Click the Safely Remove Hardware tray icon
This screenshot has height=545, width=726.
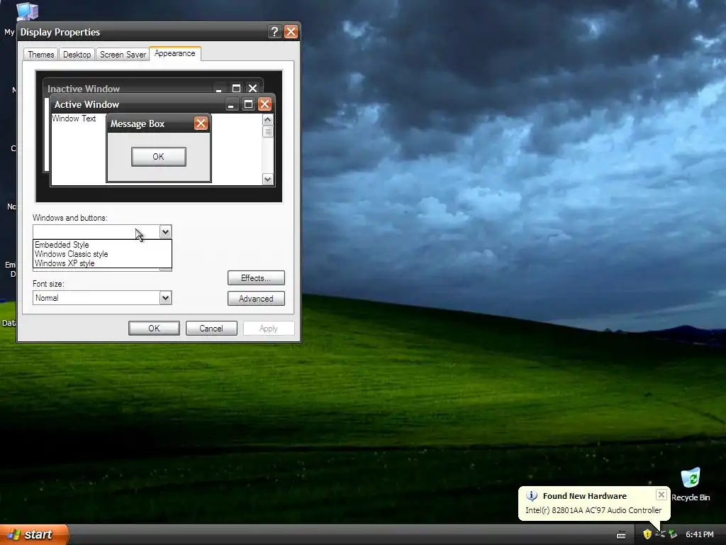pyautogui.click(x=674, y=534)
